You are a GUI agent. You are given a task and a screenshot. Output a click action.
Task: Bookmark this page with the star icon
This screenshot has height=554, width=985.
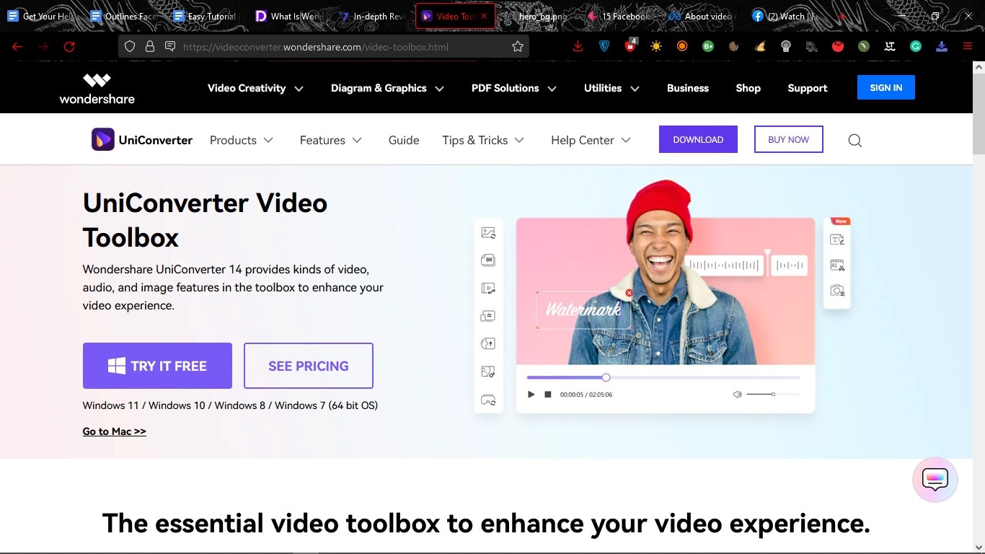518,47
